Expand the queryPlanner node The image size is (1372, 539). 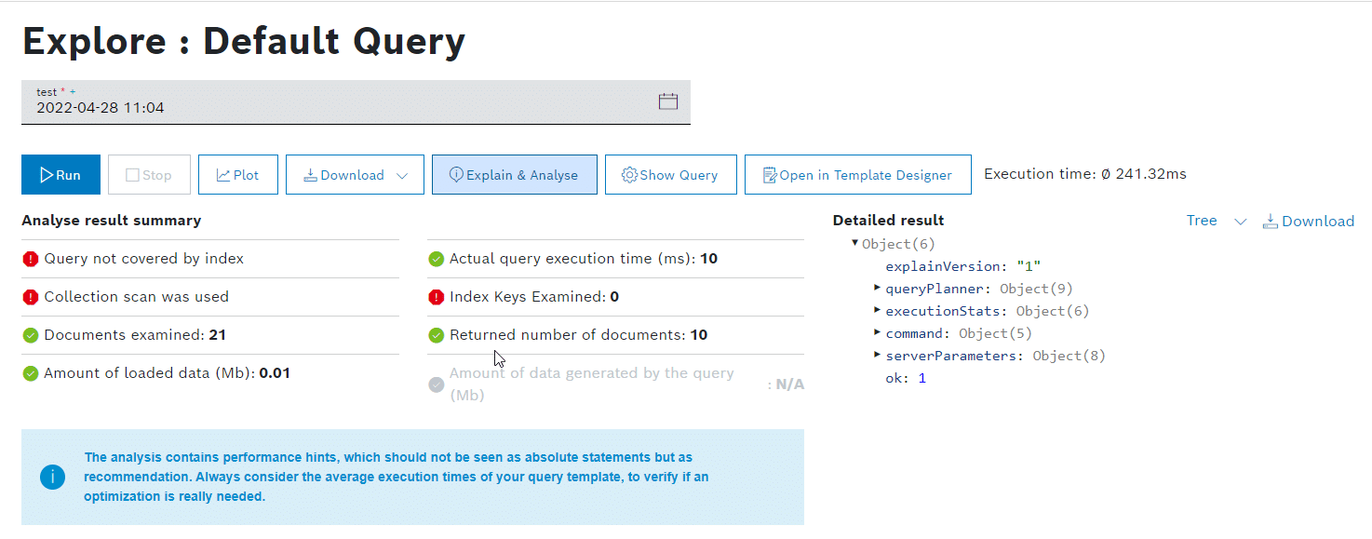tap(878, 289)
